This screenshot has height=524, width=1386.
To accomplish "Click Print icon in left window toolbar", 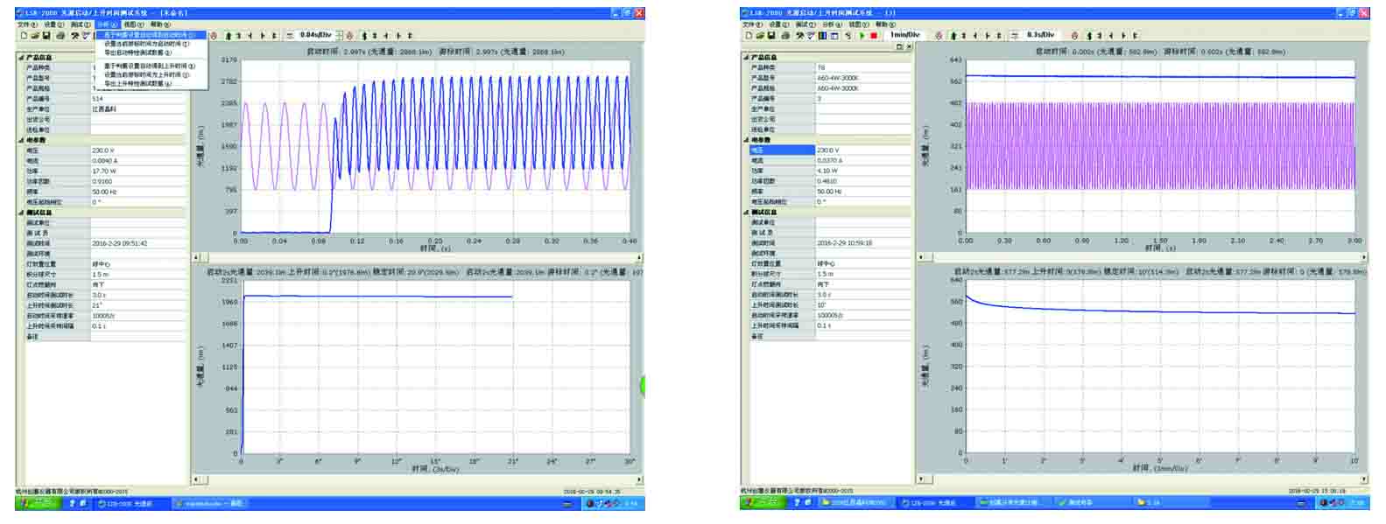I will coord(60,36).
